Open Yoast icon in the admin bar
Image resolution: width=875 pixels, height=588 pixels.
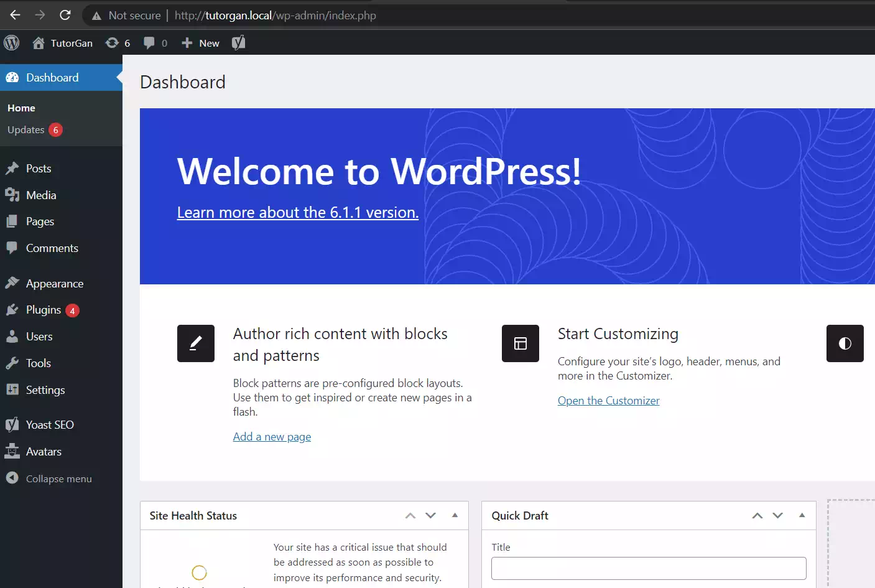(238, 43)
